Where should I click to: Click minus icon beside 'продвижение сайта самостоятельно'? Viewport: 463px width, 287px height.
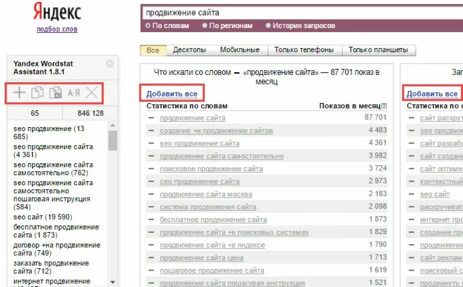coord(151,156)
